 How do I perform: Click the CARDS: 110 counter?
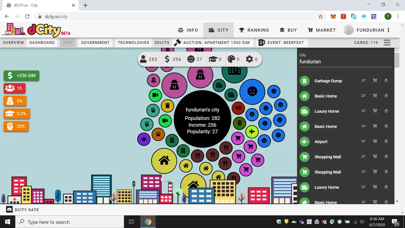point(366,42)
